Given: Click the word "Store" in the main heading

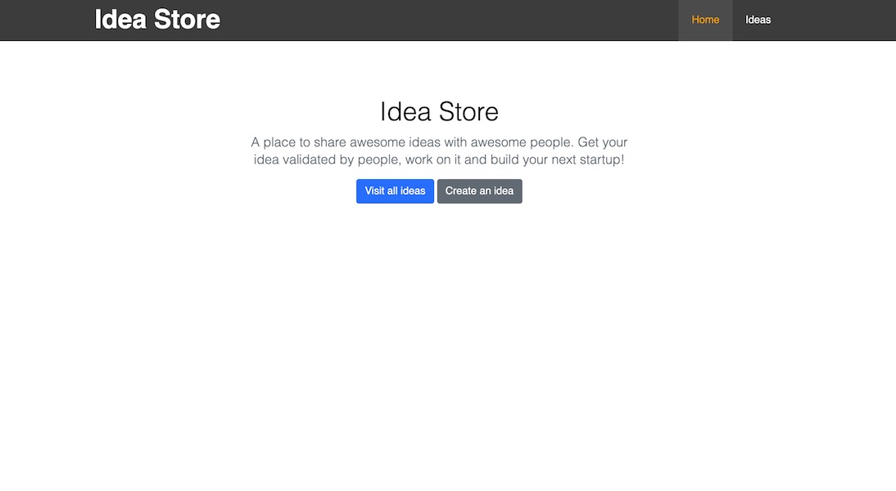Looking at the screenshot, I should coord(468,111).
